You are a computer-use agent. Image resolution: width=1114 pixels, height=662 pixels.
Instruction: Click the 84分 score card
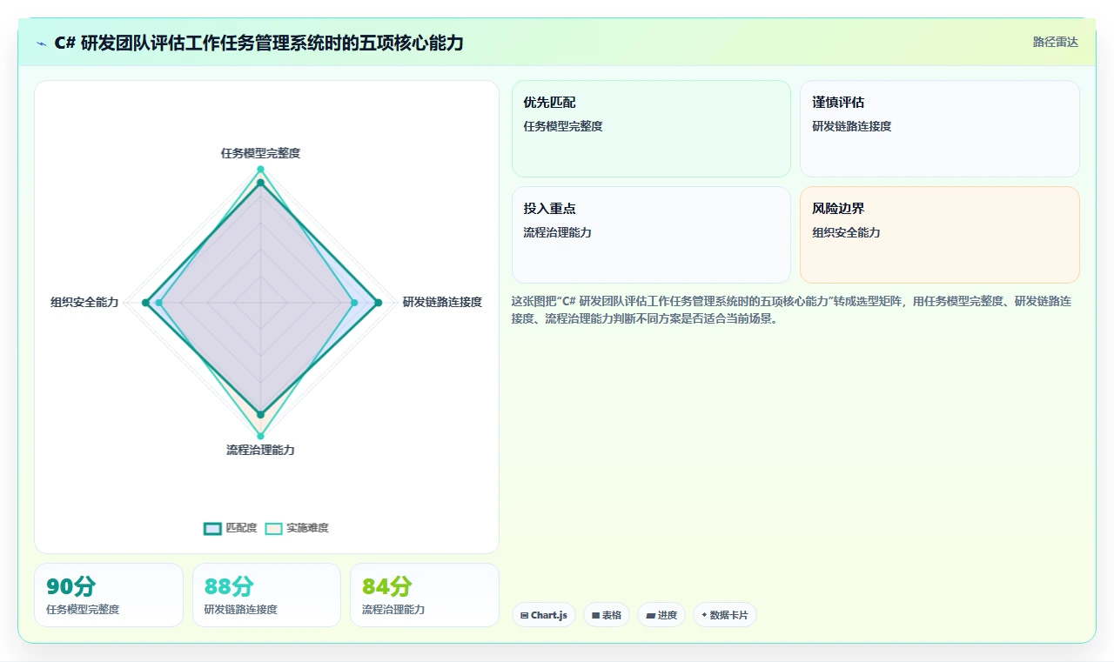point(425,595)
